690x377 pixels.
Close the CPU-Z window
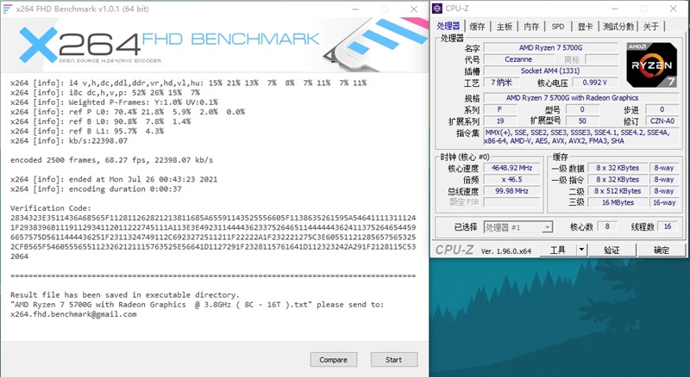[674, 9]
